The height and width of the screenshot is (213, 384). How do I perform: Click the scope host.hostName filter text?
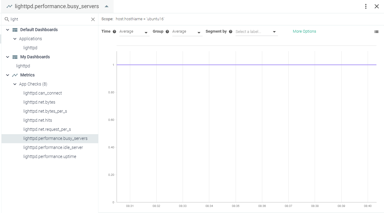[140, 19]
